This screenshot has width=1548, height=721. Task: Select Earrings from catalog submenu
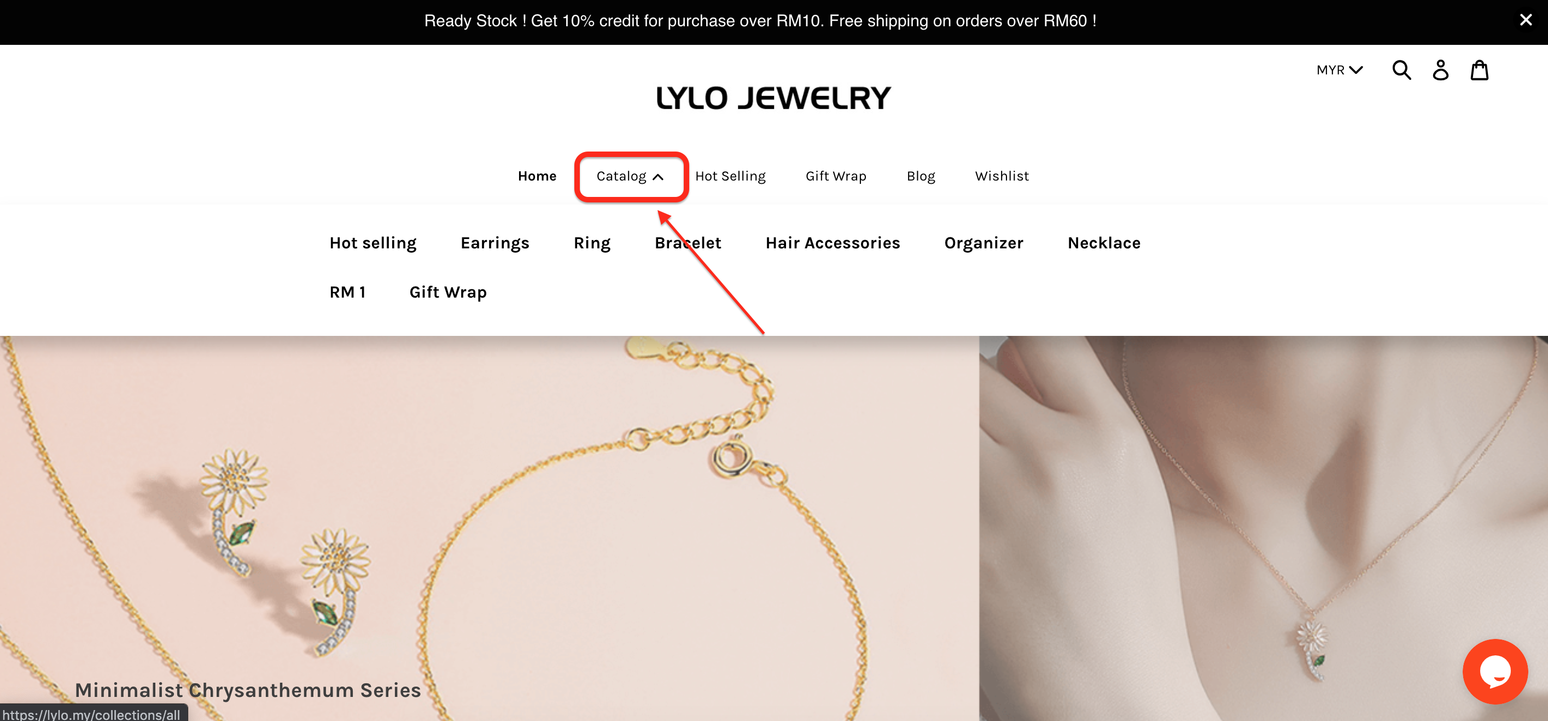click(494, 243)
